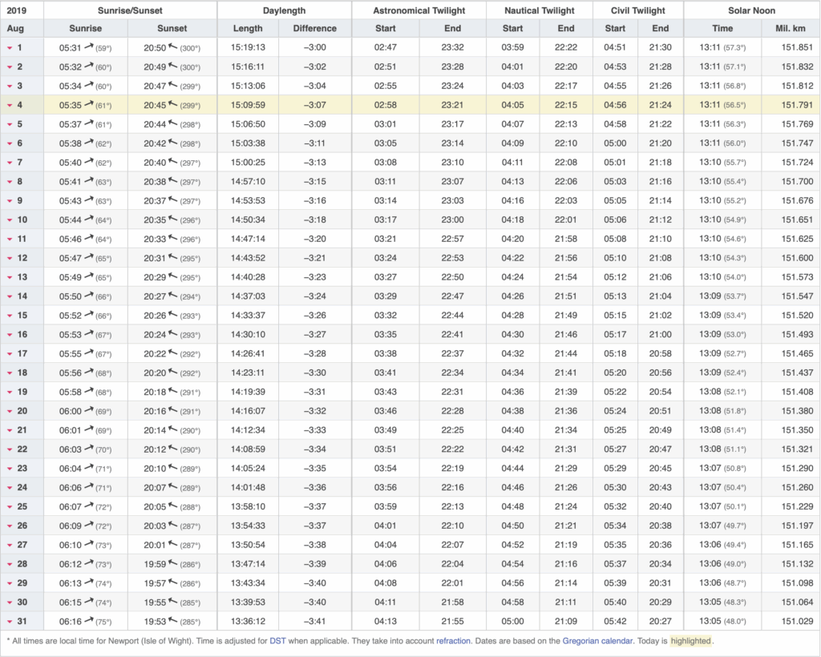Expand the Aug 28 row arrow
Screen dimensions: 821x657
pos(10,564)
